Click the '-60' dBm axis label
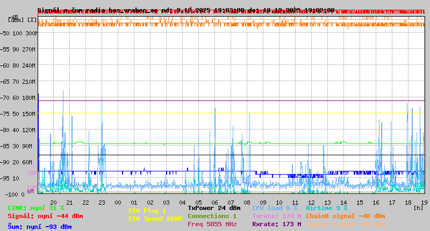This screenshot has height=231, width=430. tap(5, 66)
